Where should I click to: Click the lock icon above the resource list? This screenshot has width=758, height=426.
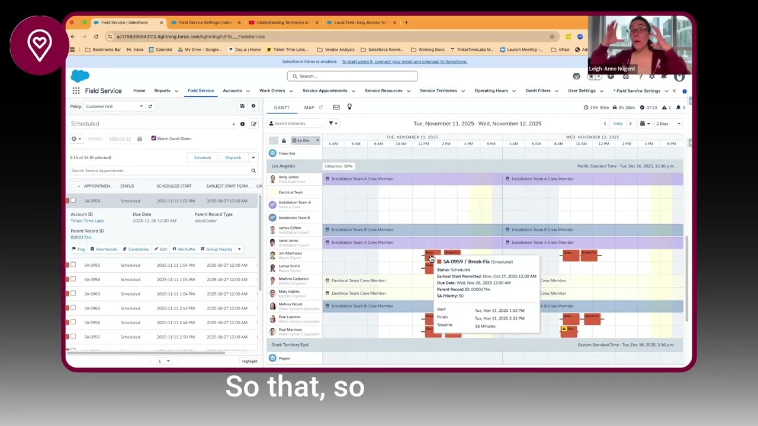(x=284, y=141)
